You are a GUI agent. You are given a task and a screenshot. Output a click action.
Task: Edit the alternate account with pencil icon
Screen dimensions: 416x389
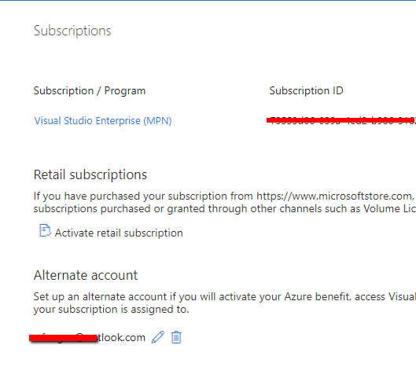[x=158, y=337]
